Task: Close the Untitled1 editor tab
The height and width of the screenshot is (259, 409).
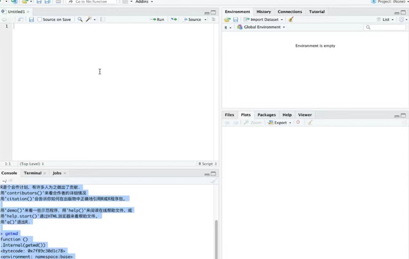Action: (28, 12)
